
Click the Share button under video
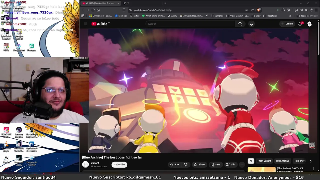199,164
